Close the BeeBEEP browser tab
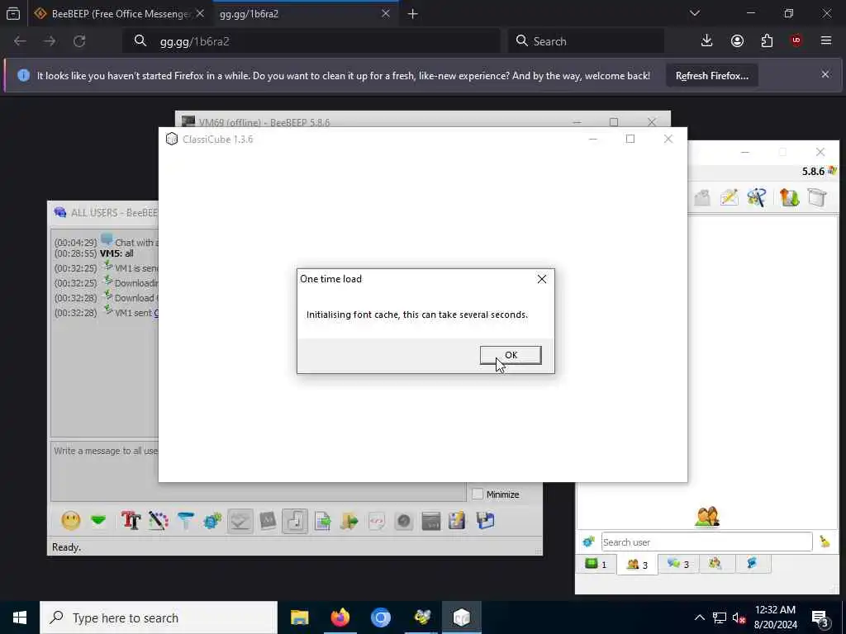This screenshot has width=846, height=634. point(200,13)
